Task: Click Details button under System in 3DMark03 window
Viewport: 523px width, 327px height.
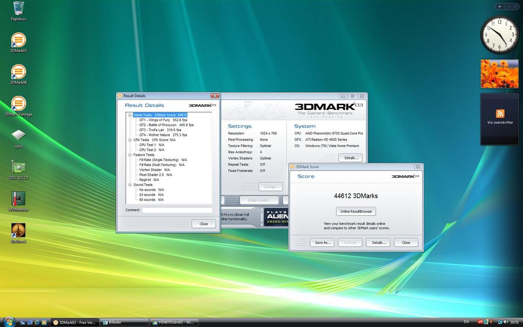Action: [350, 158]
